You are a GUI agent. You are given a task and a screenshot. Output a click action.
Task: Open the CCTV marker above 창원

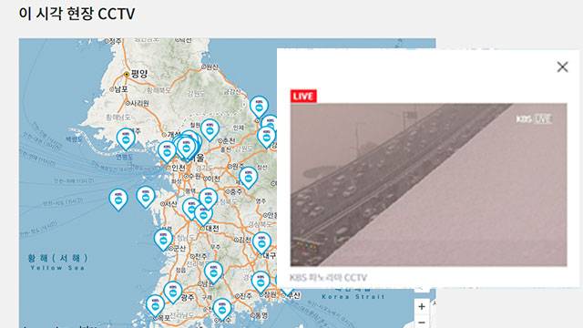261,282
